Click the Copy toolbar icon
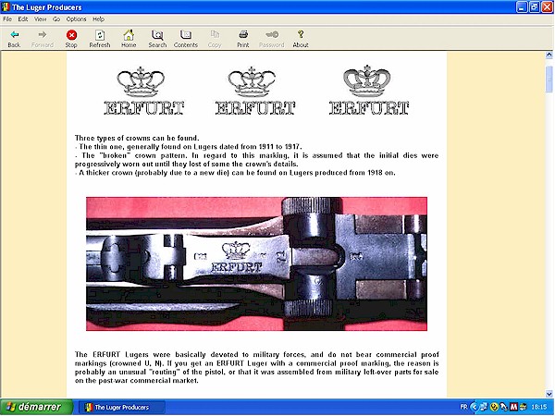555x416 pixels. [215, 34]
